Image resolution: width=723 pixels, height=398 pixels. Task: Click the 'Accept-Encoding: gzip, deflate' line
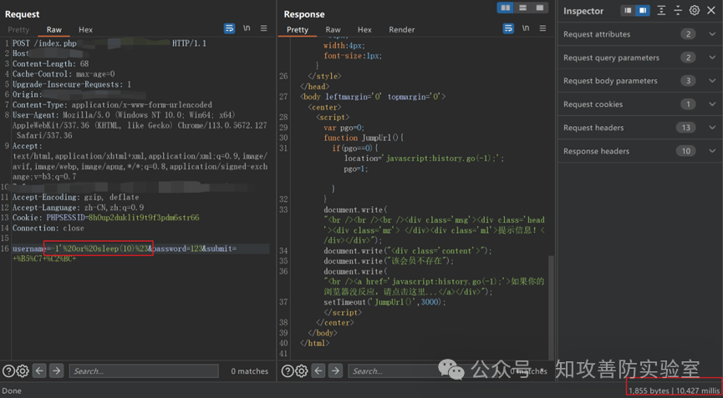point(75,197)
